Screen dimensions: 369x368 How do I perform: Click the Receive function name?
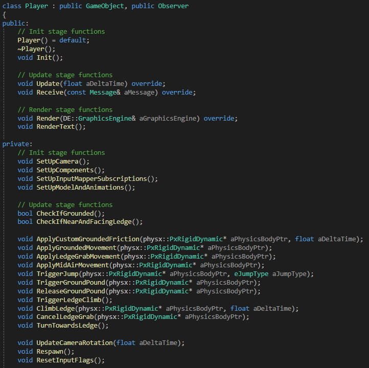pyautogui.click(x=50, y=92)
